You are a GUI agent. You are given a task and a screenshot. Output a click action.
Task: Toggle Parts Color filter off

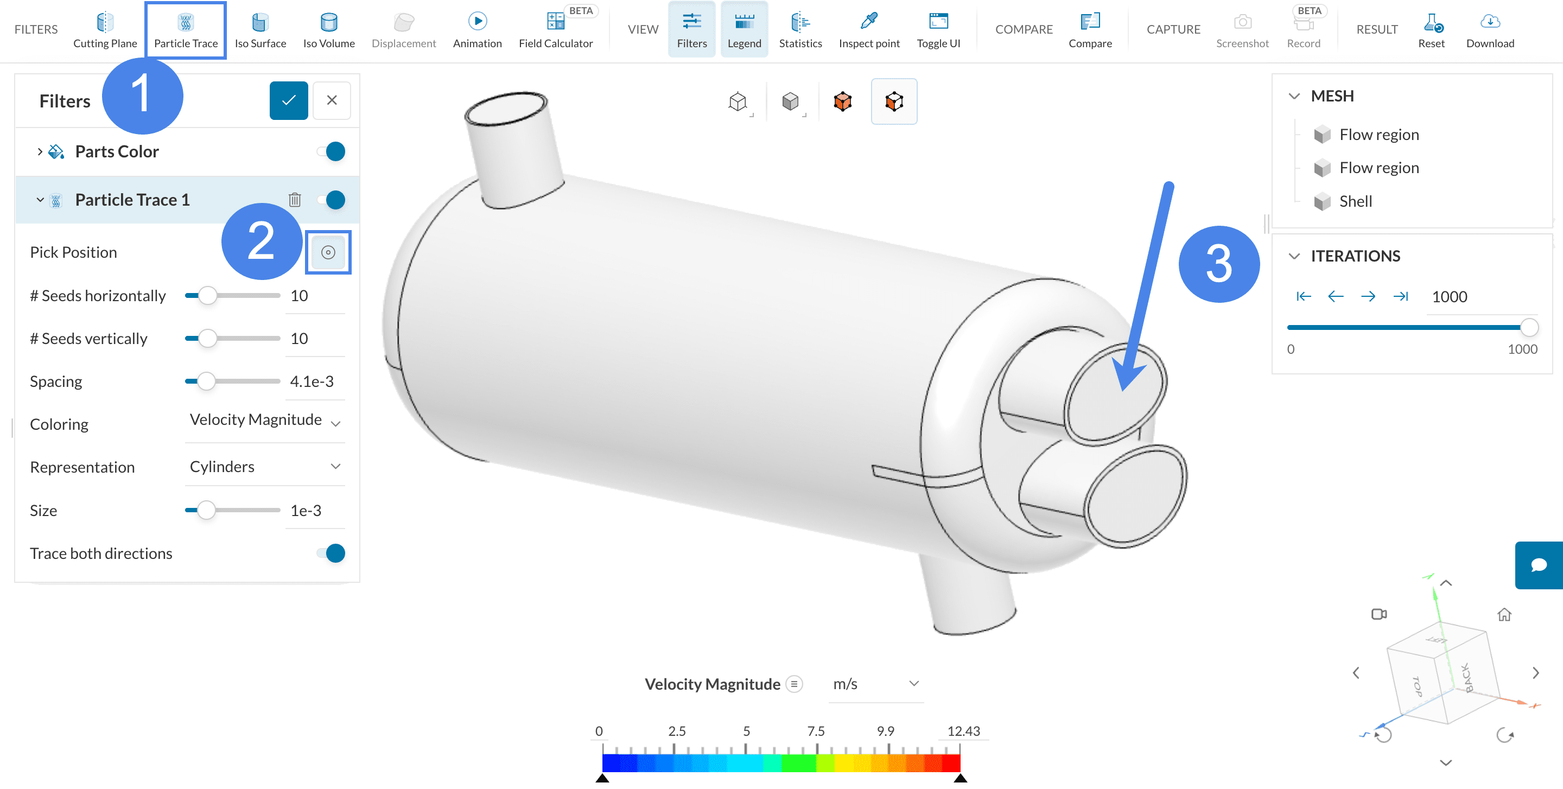click(x=332, y=151)
